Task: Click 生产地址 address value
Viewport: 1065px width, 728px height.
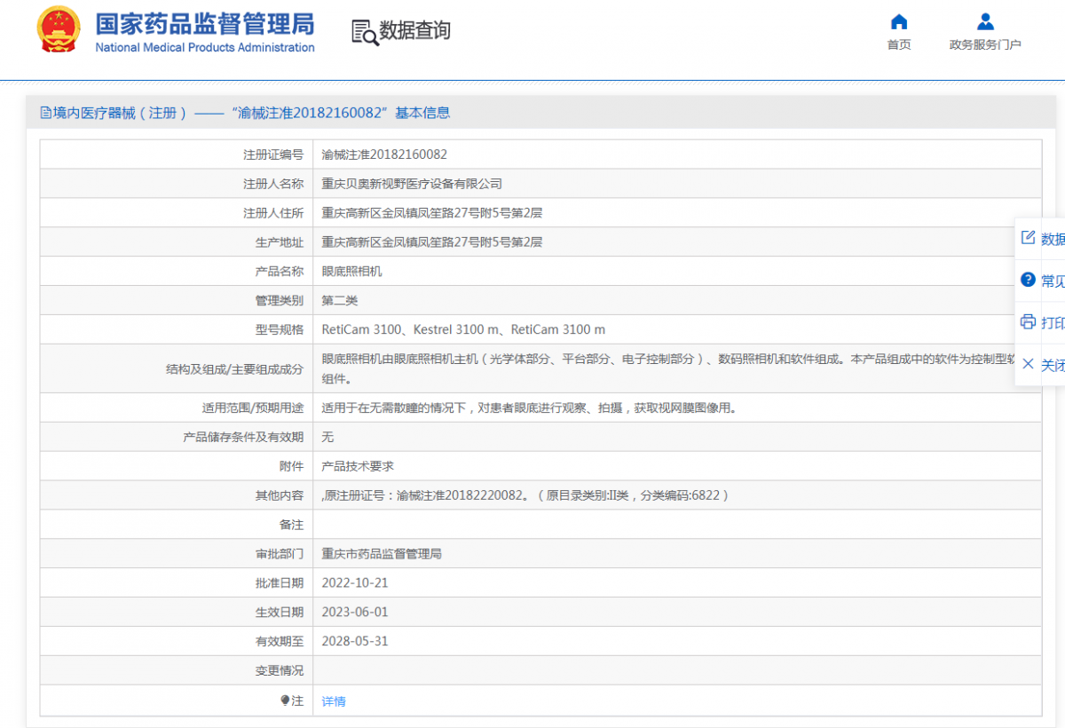Action: coord(431,242)
